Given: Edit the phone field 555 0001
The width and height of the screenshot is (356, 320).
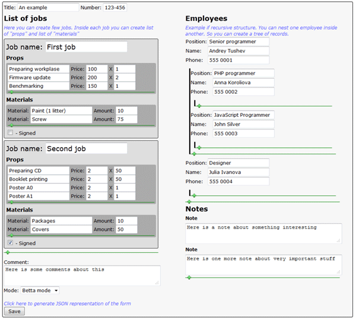Looking at the screenshot, I should 239,60.
